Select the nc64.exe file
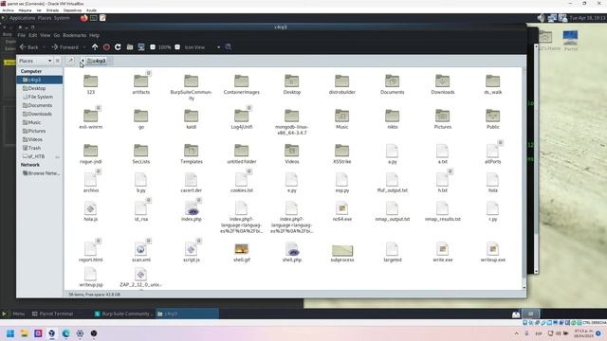Screen dimensions: 607x341 click(x=341, y=211)
